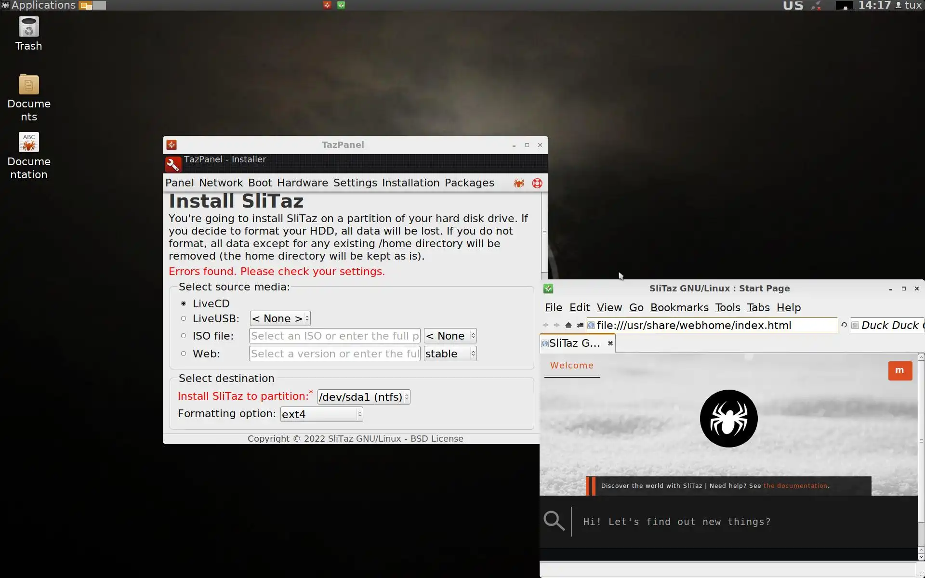Open the Hardware menu in TazPanel
925x578 pixels.
coord(302,183)
